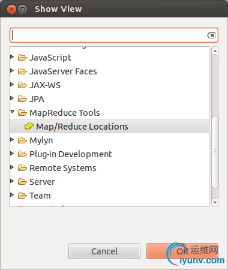Click the JavaScript folder icon
The height and width of the screenshot is (270, 228).
point(22,58)
